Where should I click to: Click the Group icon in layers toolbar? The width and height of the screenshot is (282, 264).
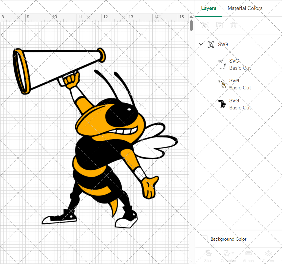coord(205,25)
